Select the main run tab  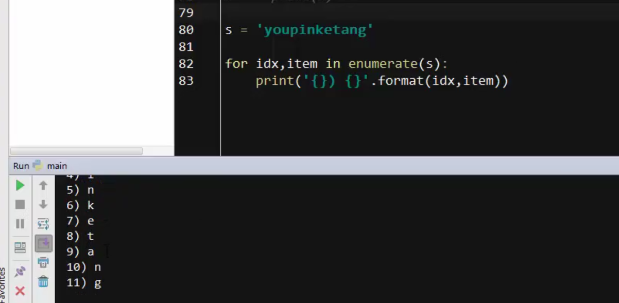coord(50,166)
